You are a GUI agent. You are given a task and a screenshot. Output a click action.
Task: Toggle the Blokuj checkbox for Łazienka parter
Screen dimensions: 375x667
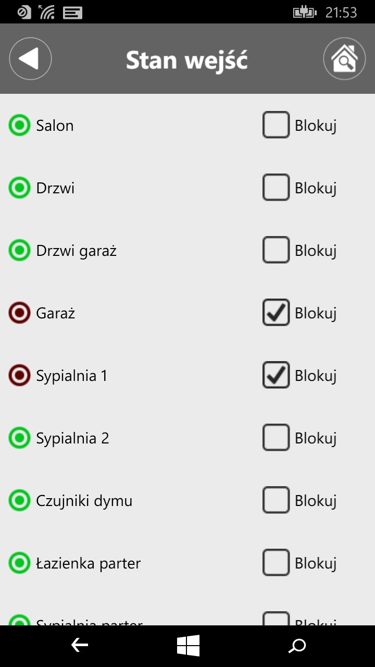[x=276, y=563]
